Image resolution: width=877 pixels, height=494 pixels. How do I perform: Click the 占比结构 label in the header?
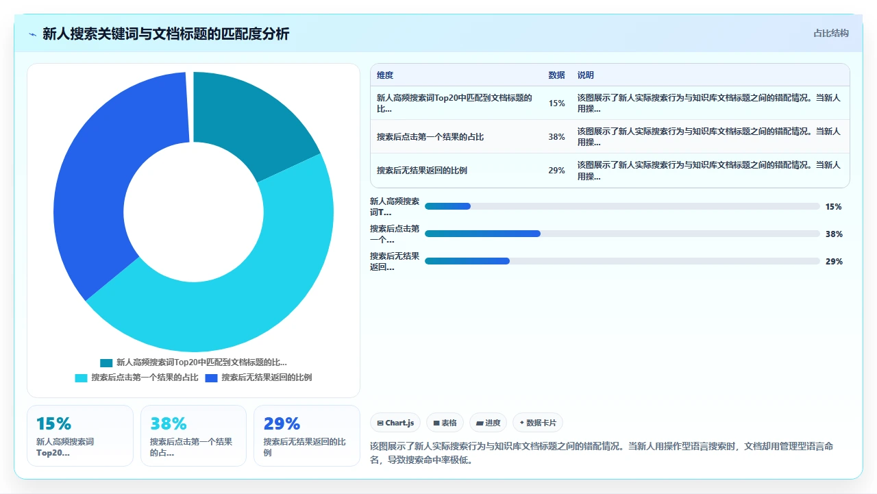coord(831,33)
